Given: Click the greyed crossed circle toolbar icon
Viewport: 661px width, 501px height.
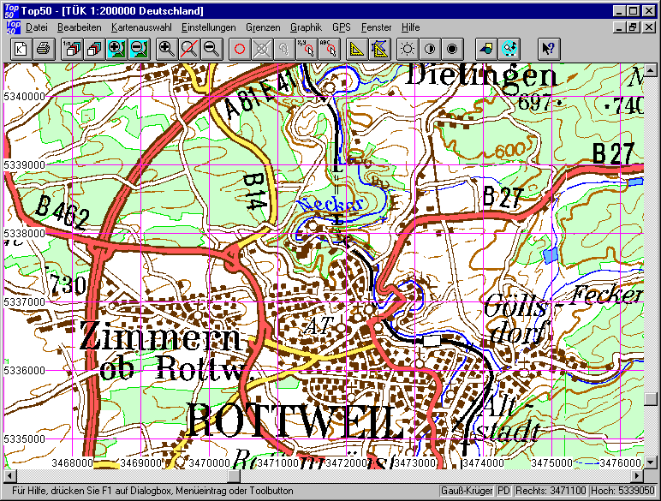Looking at the screenshot, I should point(262,49).
